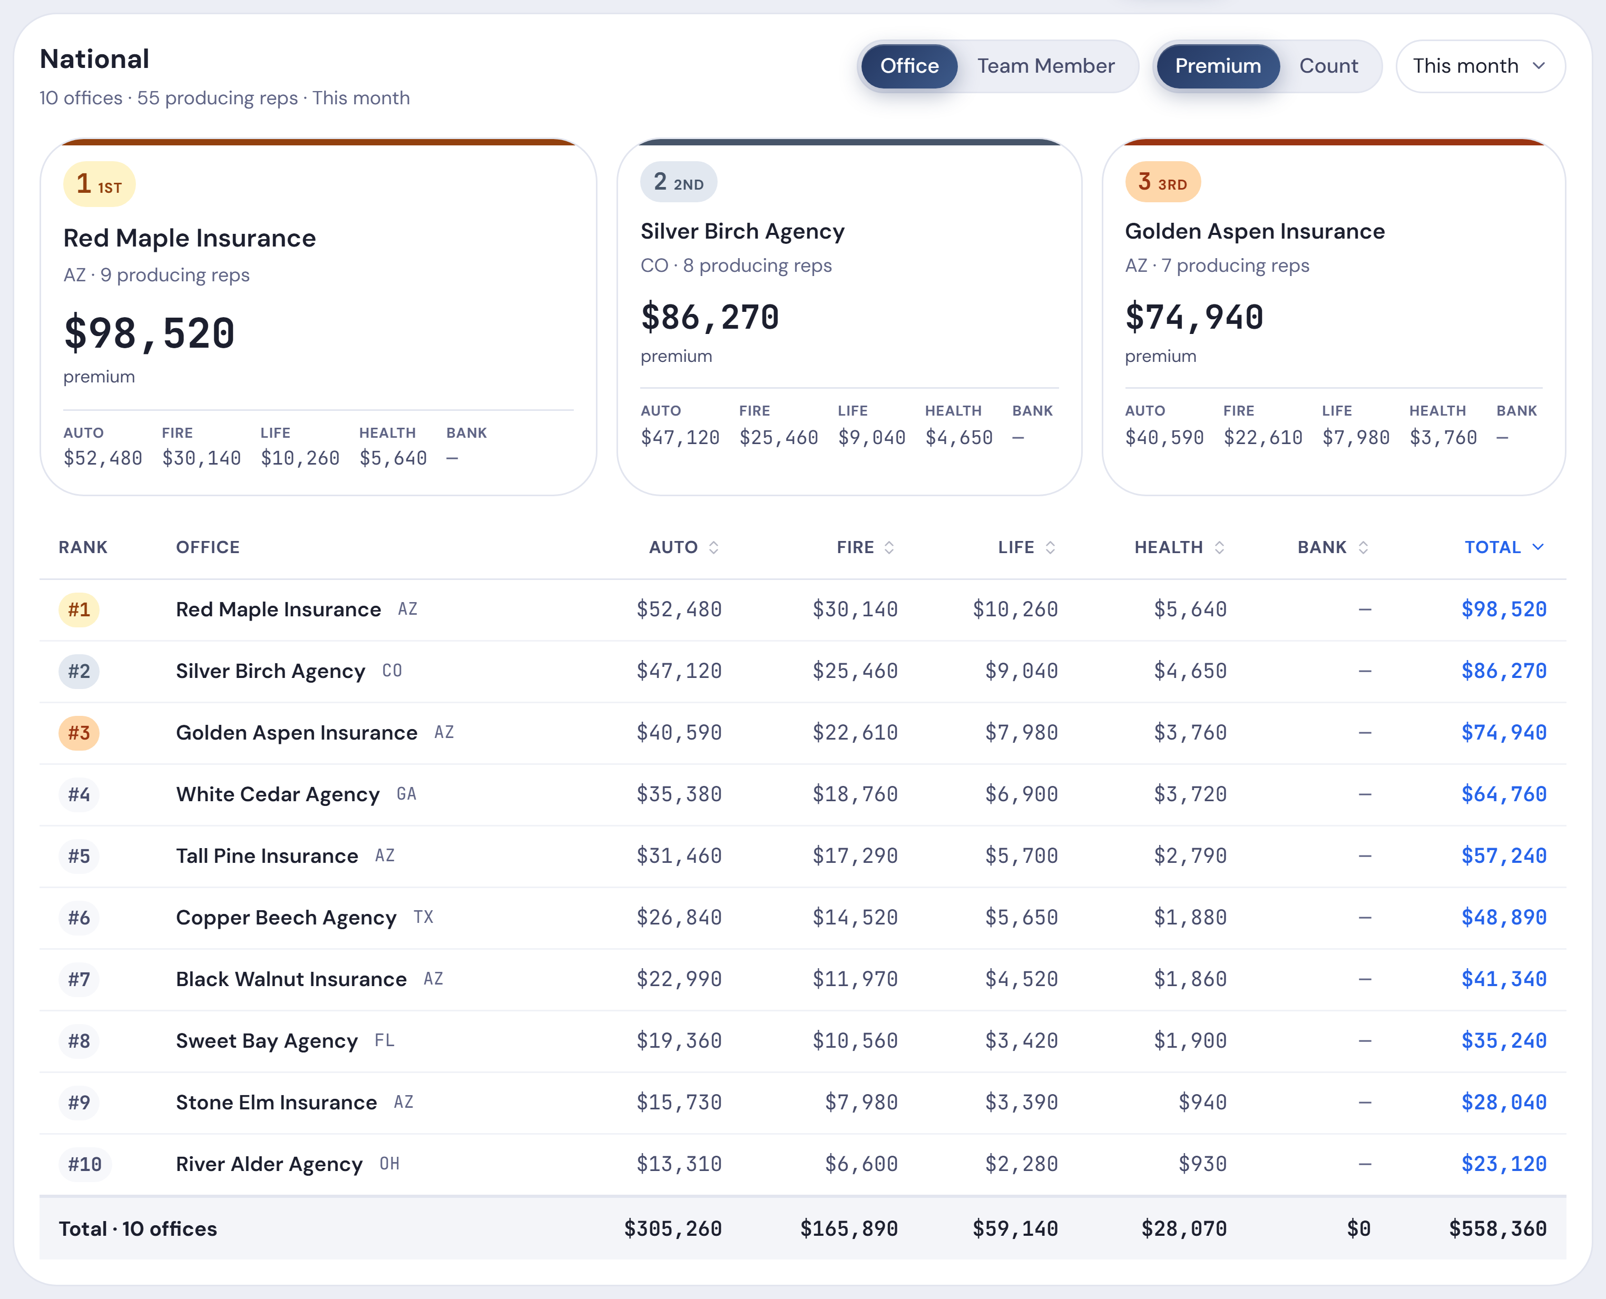Screen dimensions: 1606x1299
Task: Sort table by FIRE column
Action: click(x=866, y=547)
